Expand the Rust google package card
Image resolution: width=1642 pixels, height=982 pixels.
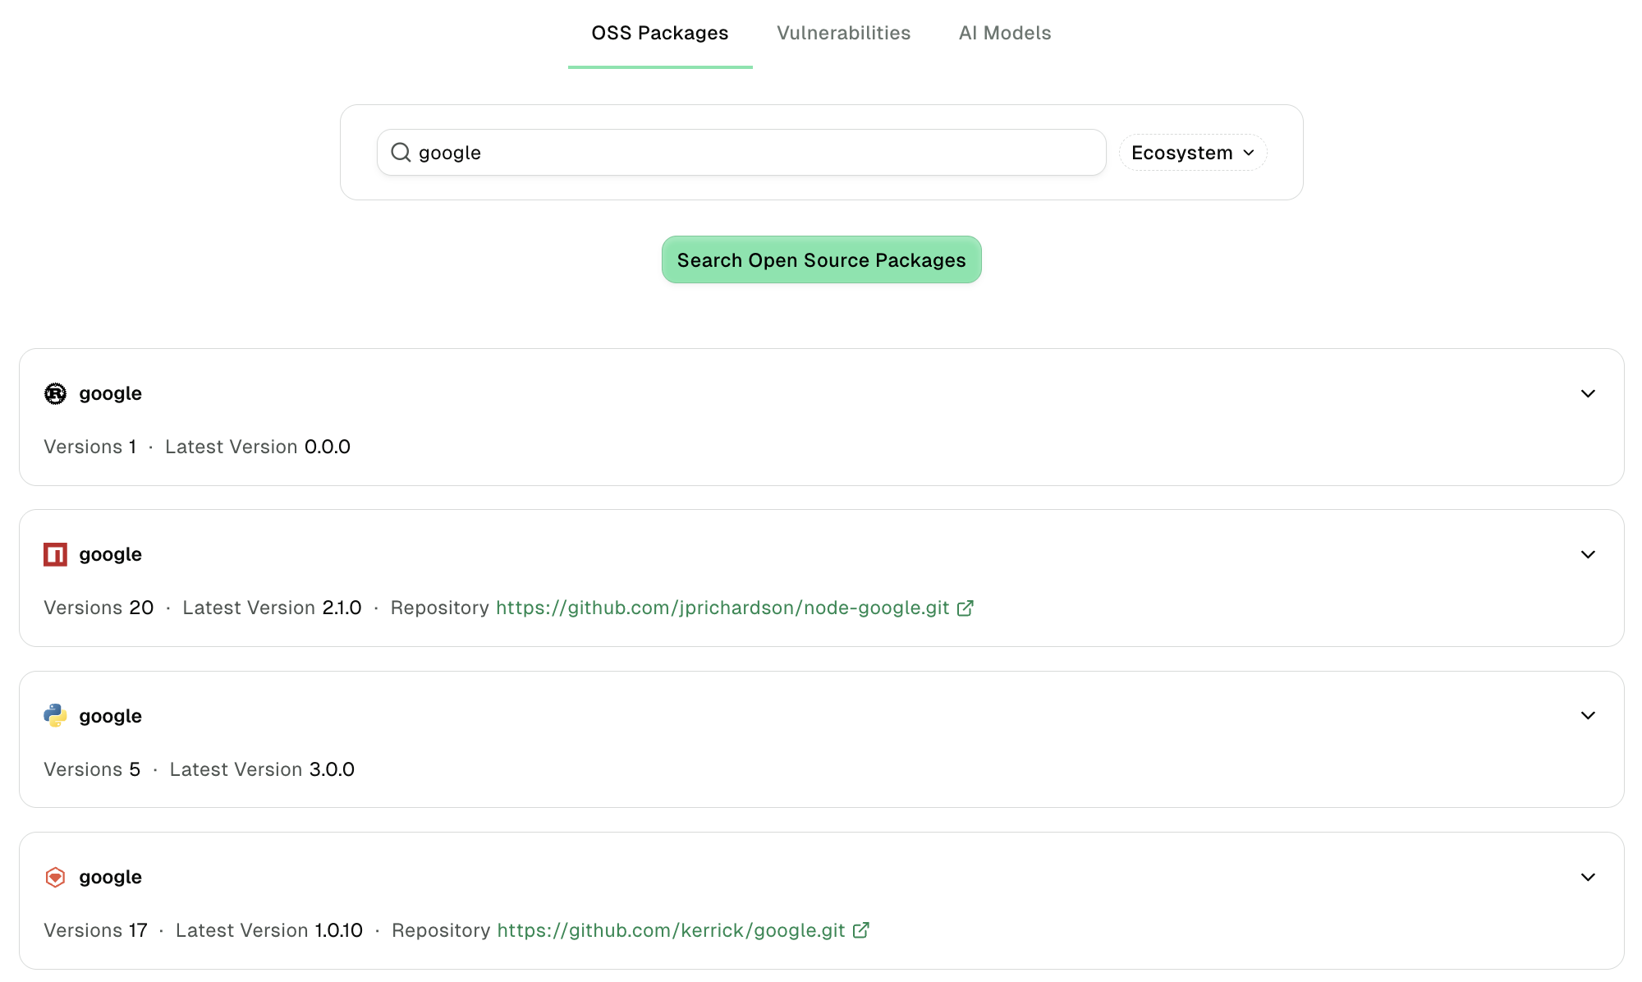click(x=1588, y=393)
